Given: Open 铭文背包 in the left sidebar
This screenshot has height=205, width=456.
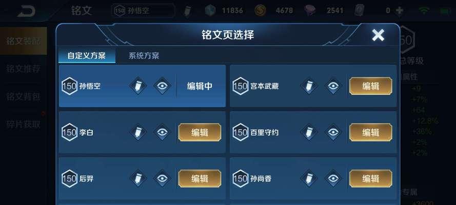Looking at the screenshot, I should click(23, 97).
